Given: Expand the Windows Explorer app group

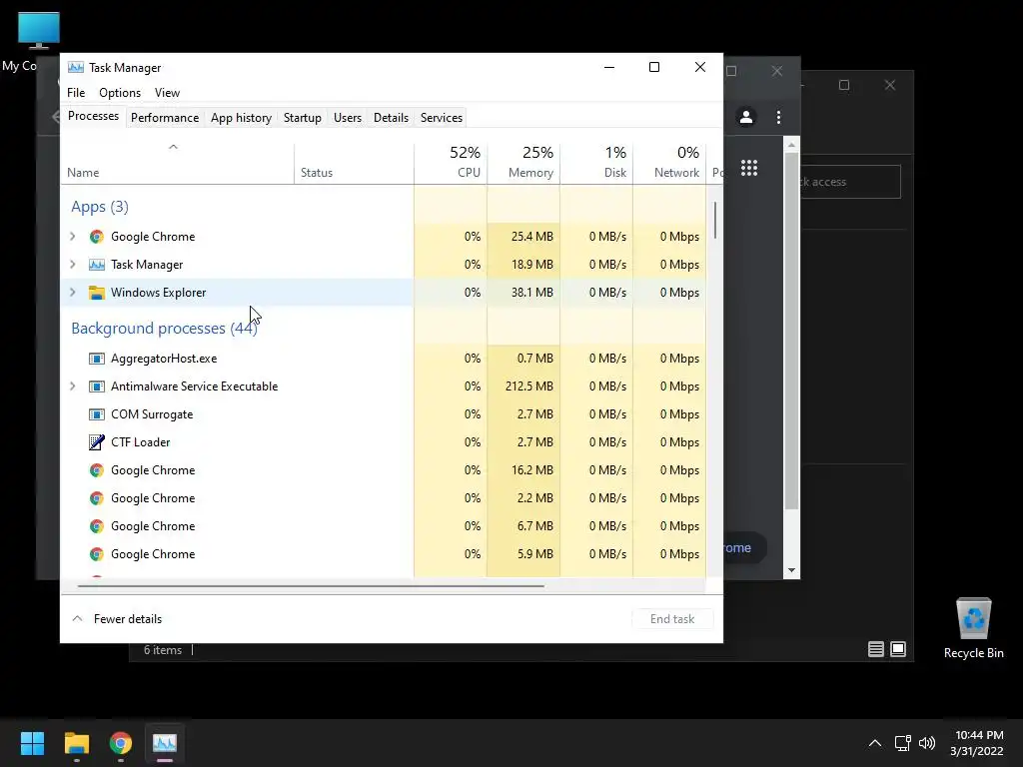Looking at the screenshot, I should tap(72, 293).
